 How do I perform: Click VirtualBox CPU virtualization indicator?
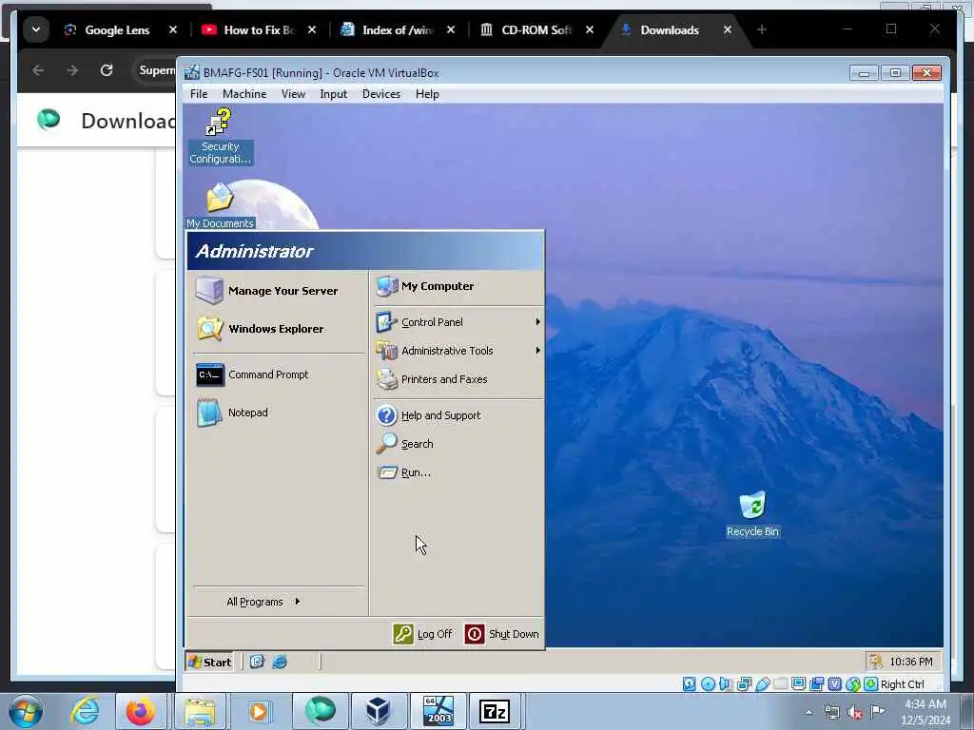point(835,684)
